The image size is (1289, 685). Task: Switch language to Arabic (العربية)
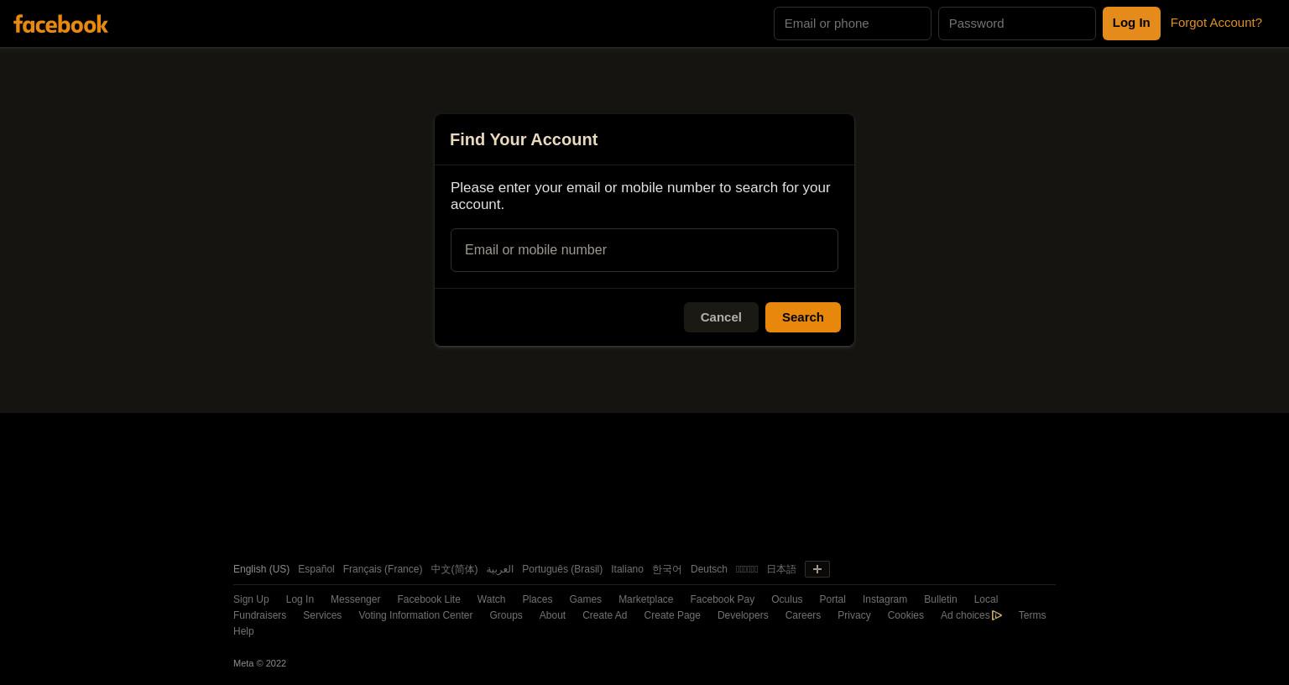click(499, 569)
